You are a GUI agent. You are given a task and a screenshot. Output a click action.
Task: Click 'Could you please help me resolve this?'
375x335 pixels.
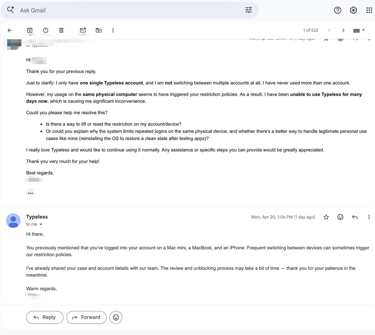(67, 113)
